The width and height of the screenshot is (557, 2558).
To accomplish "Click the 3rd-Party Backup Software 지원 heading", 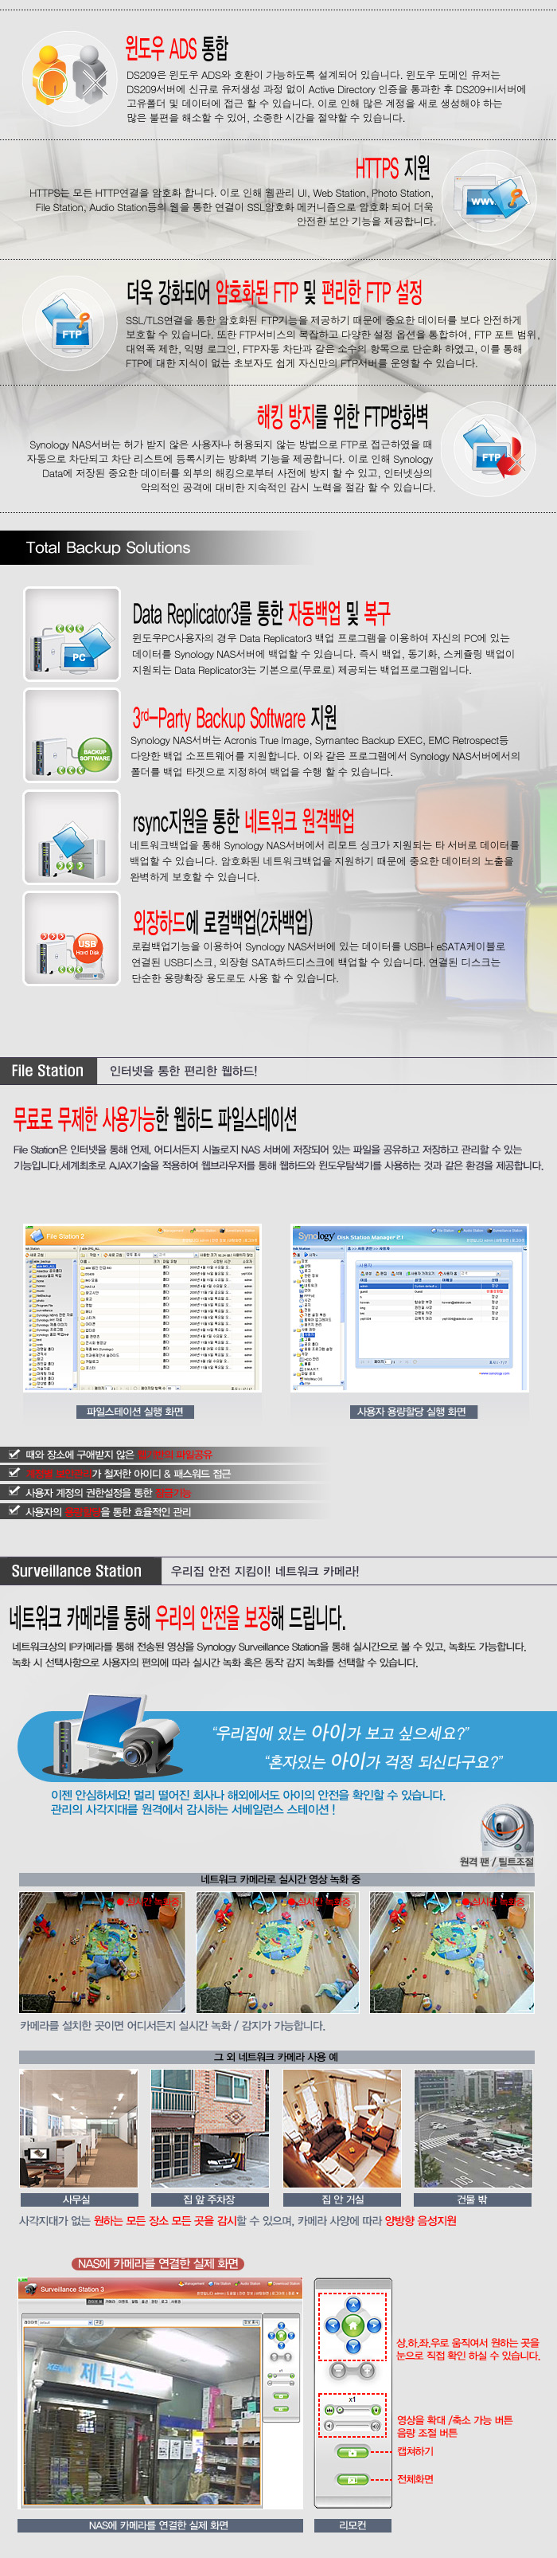I will [x=235, y=717].
